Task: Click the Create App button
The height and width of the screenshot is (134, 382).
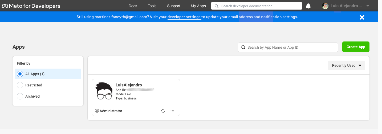Action: coord(356,47)
